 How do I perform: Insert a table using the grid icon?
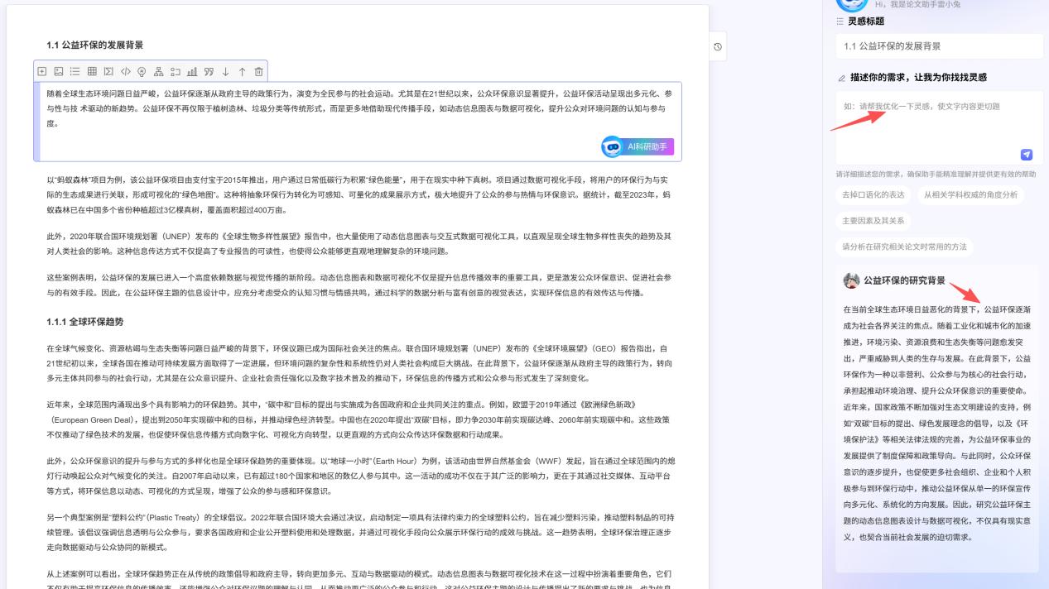coord(92,72)
